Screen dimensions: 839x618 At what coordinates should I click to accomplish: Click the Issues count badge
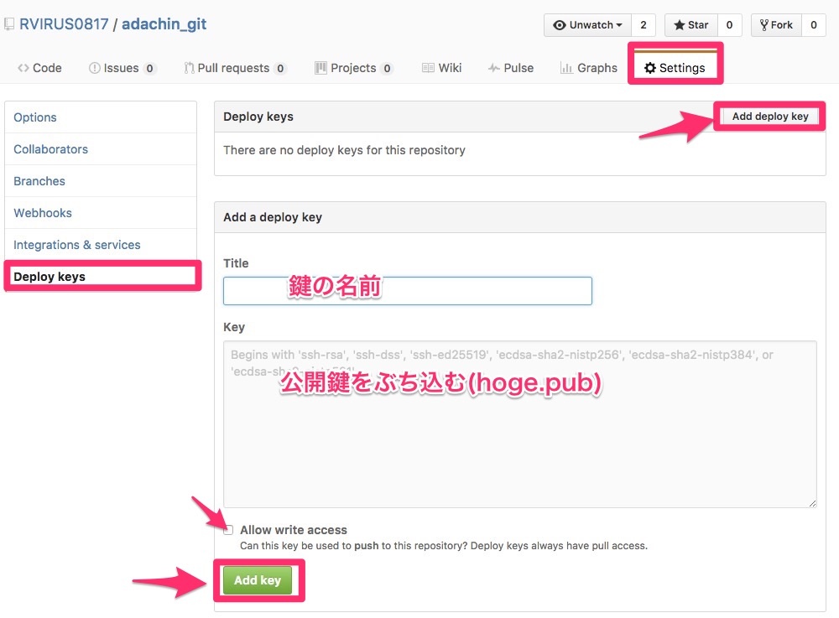[149, 69]
